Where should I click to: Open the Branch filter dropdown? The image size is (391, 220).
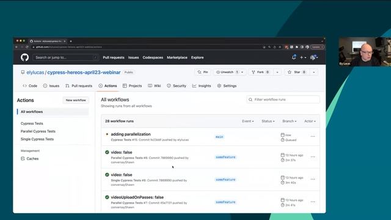tap(289, 121)
